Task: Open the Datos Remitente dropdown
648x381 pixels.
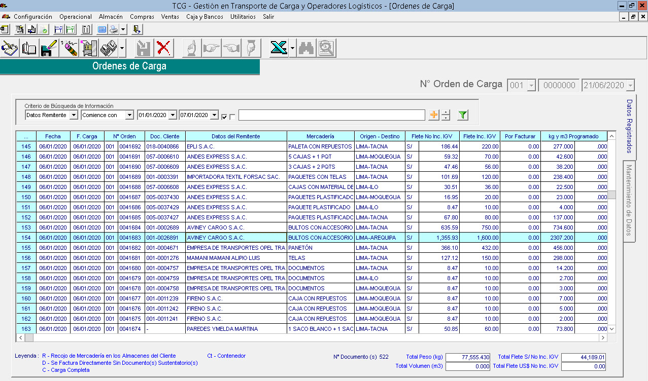Action: click(x=74, y=115)
